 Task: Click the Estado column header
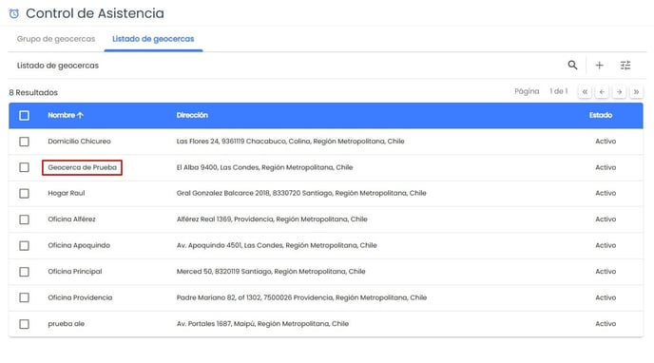pyautogui.click(x=601, y=115)
